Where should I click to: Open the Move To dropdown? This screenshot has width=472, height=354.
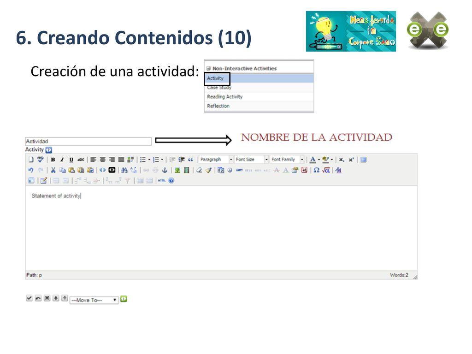coord(94,300)
